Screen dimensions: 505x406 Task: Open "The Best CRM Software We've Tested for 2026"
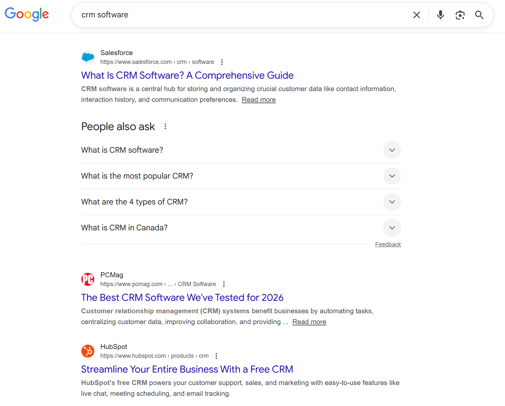pyautogui.click(x=182, y=297)
